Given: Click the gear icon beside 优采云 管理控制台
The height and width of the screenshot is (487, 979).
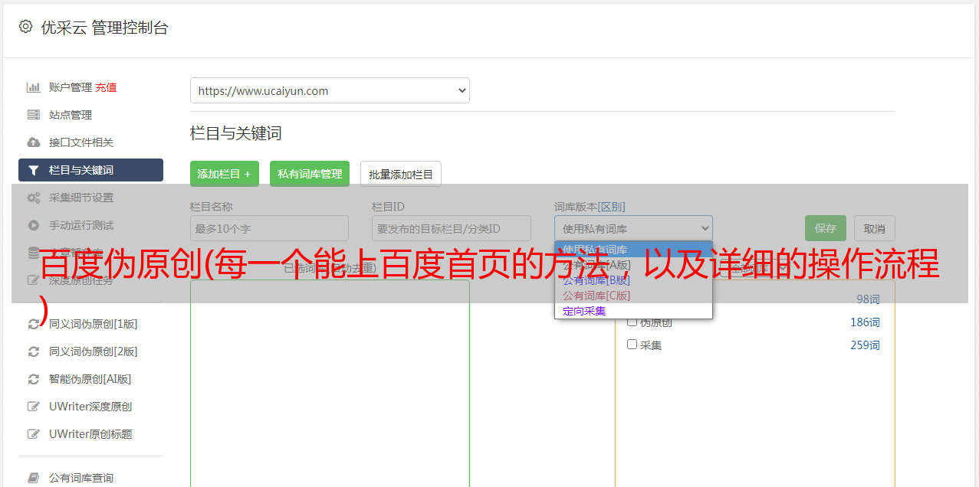Looking at the screenshot, I should point(25,27).
